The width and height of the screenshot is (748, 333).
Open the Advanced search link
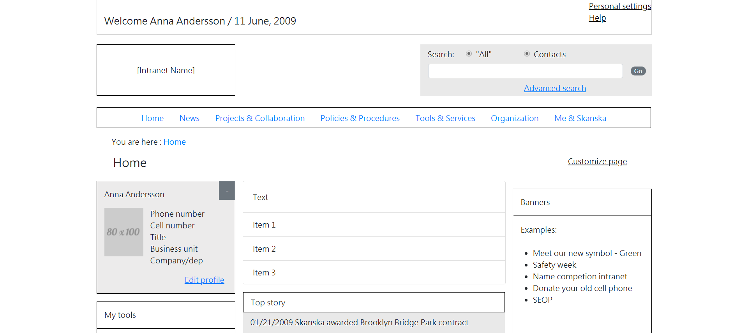pos(555,88)
